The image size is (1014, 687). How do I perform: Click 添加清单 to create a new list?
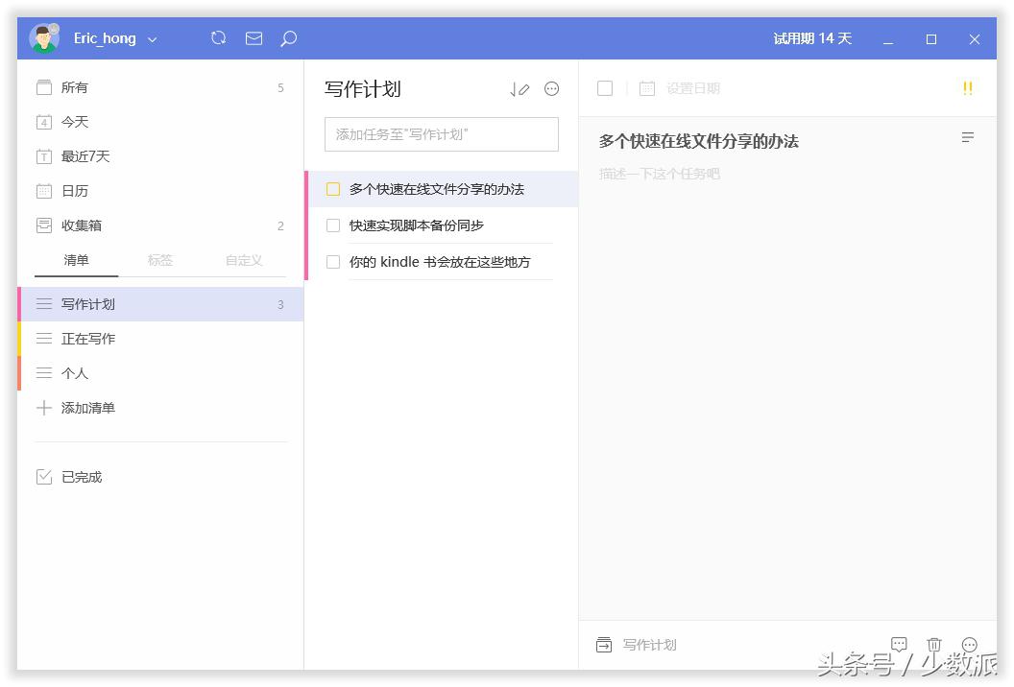point(87,408)
